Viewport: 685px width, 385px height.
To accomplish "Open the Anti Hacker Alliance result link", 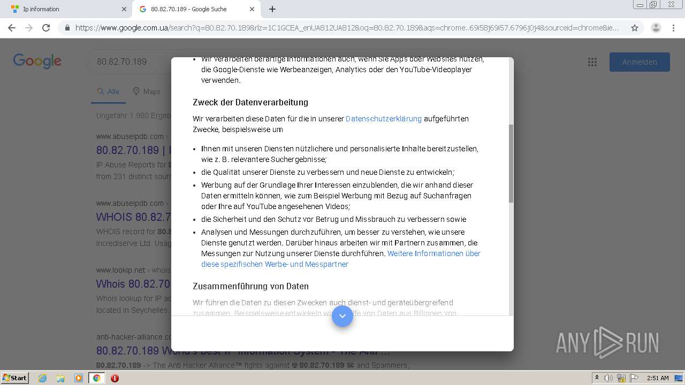I will 243,351.
